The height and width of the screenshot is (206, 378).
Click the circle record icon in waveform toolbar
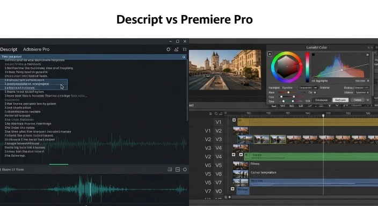point(185,170)
